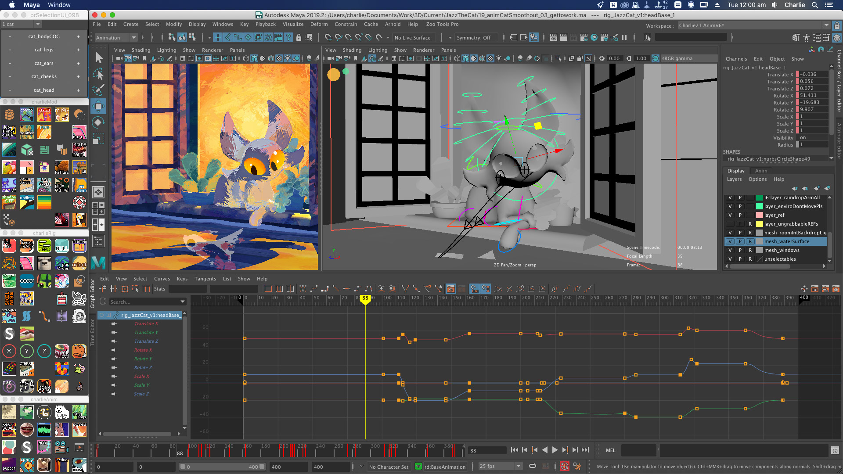The height and width of the screenshot is (474, 843).
Task: Toggle R display type on layer_ungrabbableREFs
Action: pos(750,224)
